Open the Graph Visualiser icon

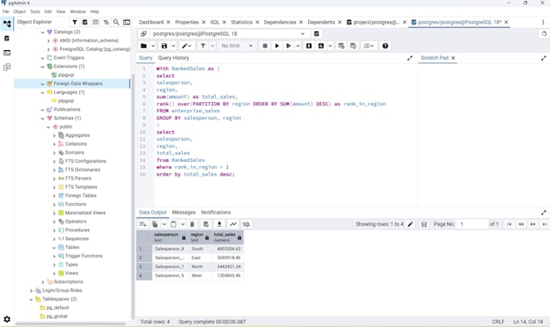233,224
